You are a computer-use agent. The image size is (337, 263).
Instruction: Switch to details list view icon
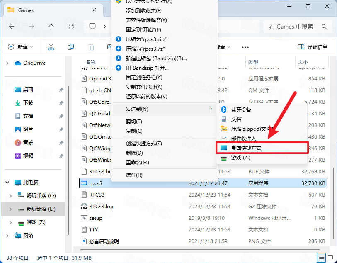point(321,258)
